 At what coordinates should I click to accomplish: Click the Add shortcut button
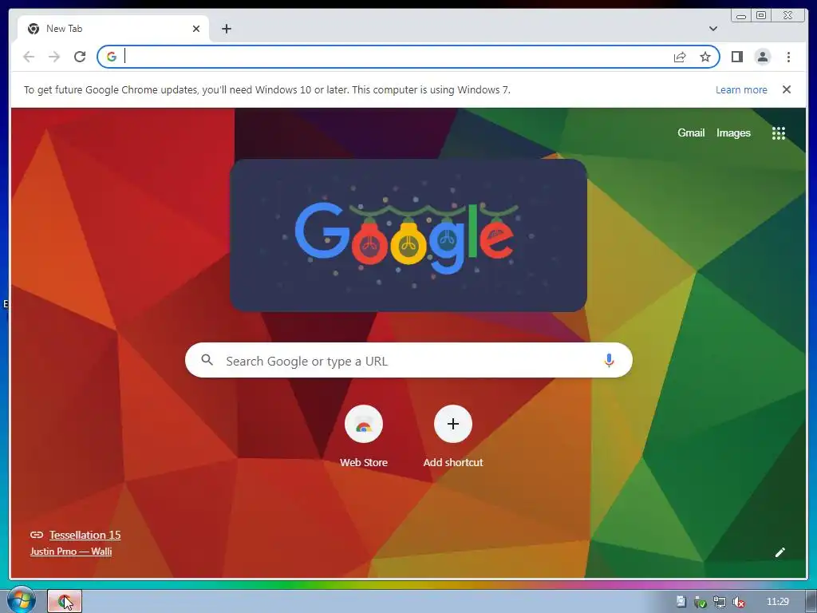[x=453, y=437]
